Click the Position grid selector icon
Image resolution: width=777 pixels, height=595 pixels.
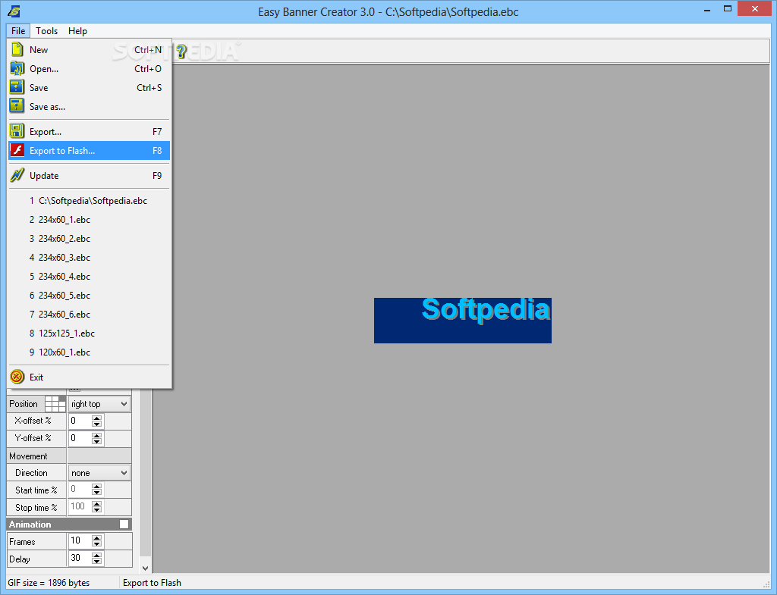click(55, 404)
